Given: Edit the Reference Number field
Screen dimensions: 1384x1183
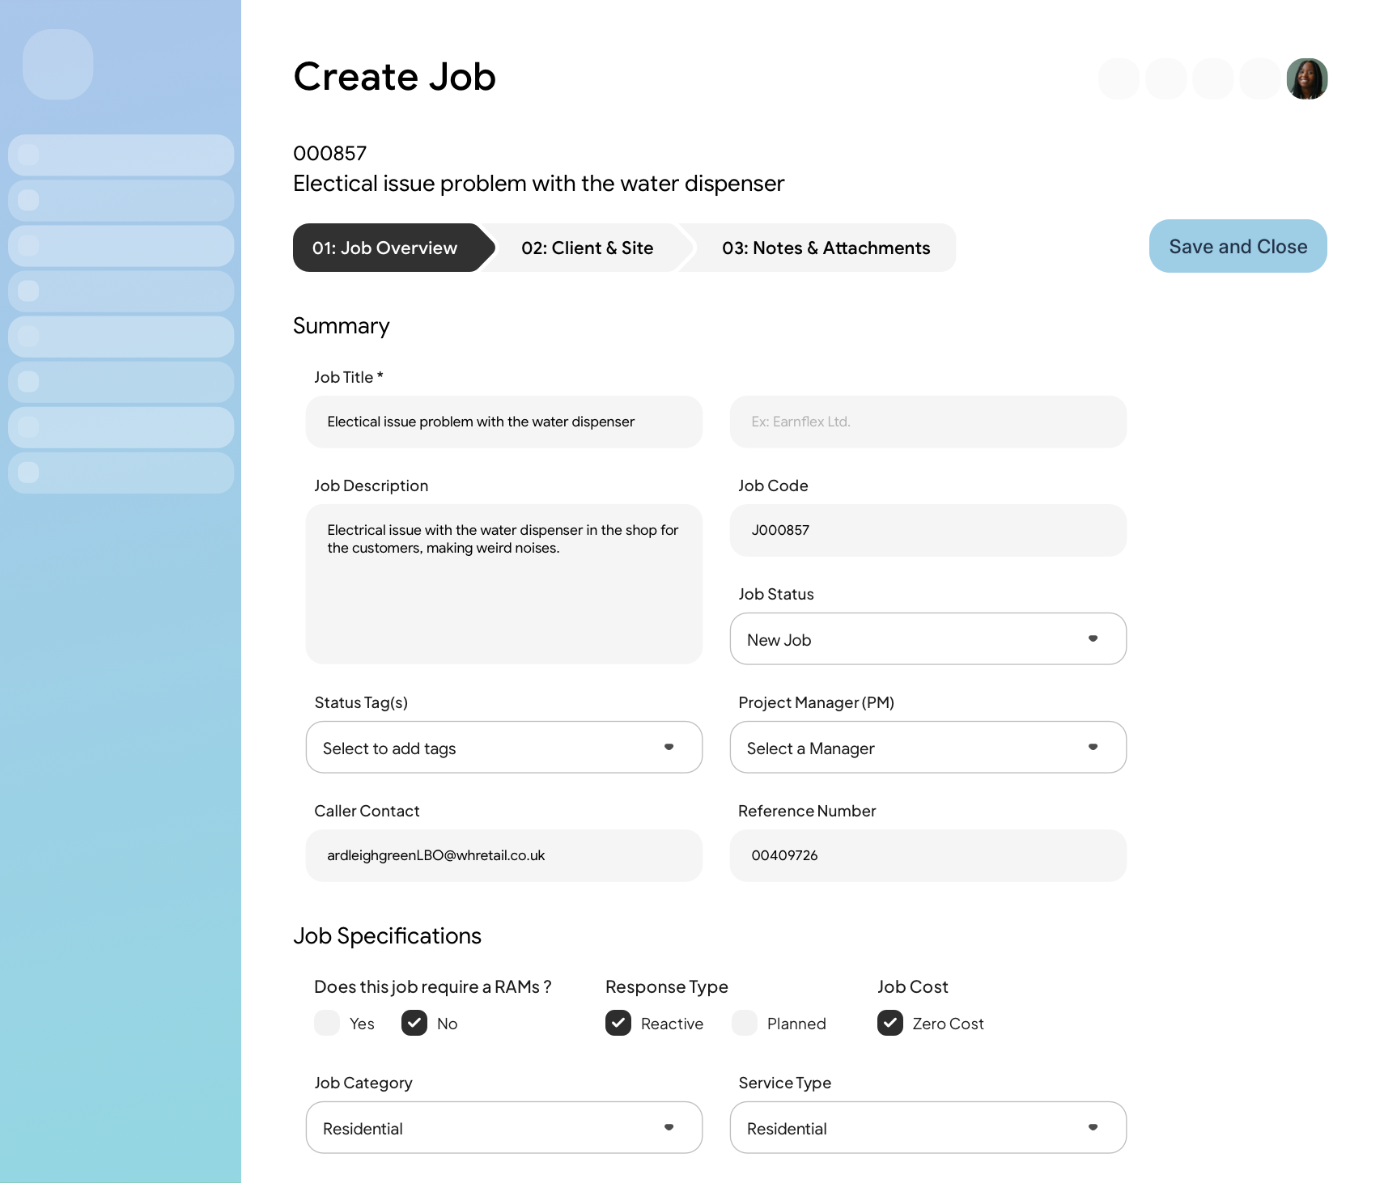Looking at the screenshot, I should coord(928,855).
